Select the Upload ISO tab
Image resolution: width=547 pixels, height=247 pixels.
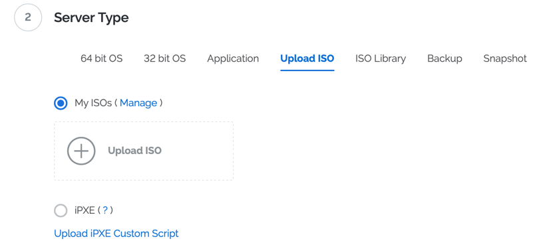click(307, 58)
